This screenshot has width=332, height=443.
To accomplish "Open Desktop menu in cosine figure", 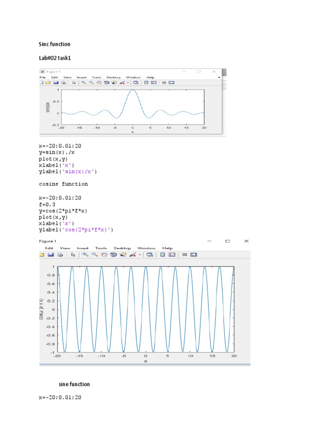I will pos(122,248).
